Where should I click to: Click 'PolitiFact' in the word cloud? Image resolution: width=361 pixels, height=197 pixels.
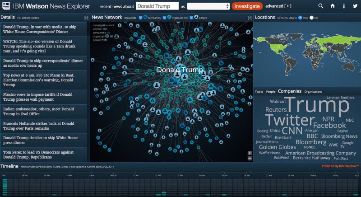click(x=341, y=159)
